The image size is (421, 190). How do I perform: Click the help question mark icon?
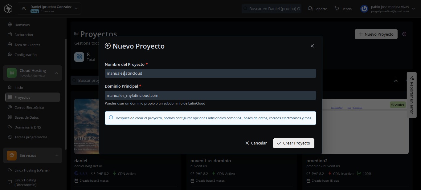tap(404, 34)
